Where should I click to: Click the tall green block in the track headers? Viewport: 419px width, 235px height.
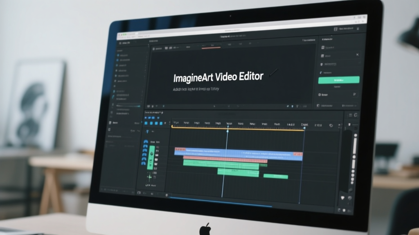151,157
